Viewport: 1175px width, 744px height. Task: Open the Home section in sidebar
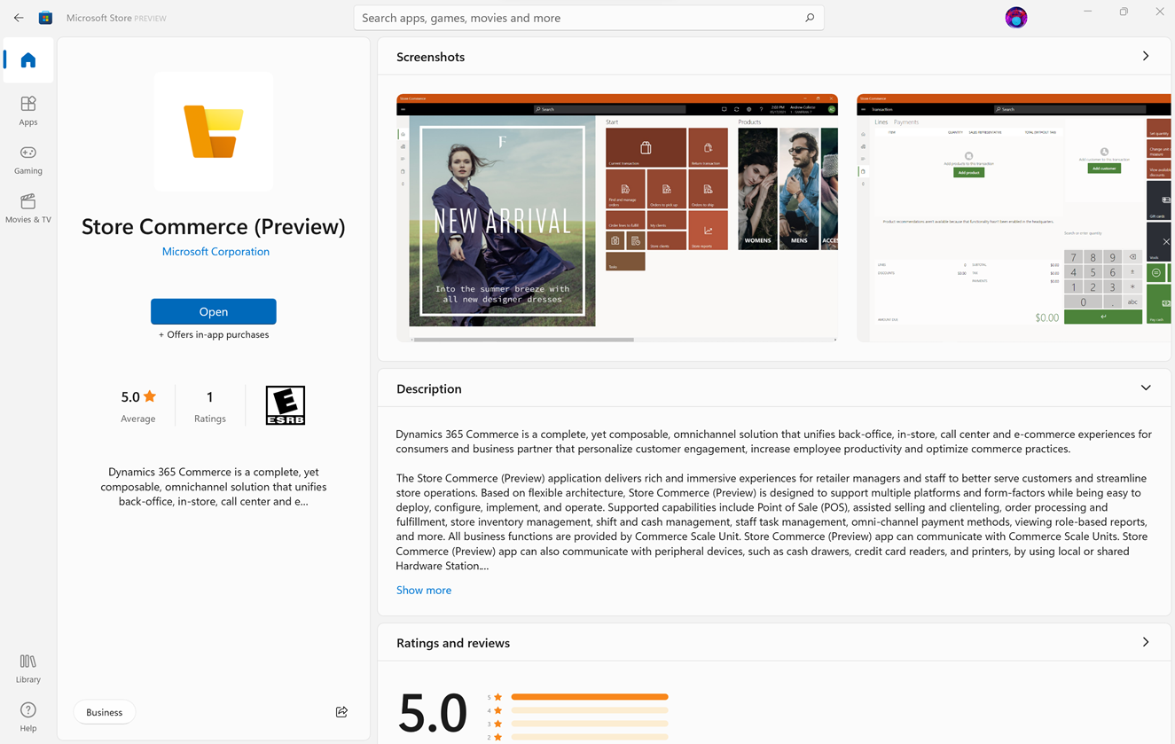click(x=28, y=60)
